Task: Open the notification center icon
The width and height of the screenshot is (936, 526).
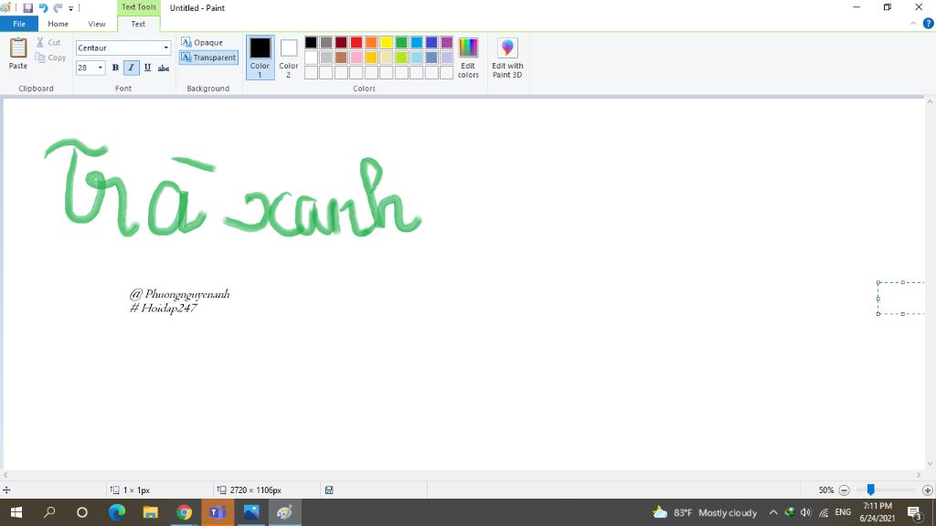Action: click(915, 512)
